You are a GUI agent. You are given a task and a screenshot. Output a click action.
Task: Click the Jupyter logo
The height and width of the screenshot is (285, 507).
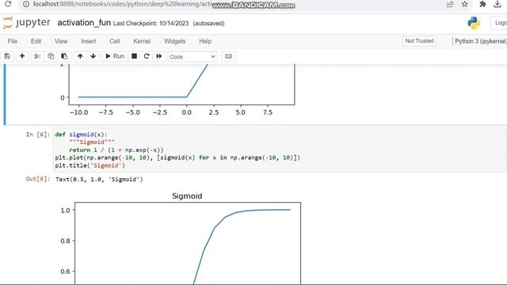click(26, 23)
